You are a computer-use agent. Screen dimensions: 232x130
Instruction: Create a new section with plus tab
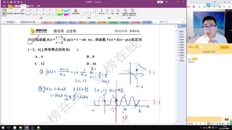[x=154, y=23]
